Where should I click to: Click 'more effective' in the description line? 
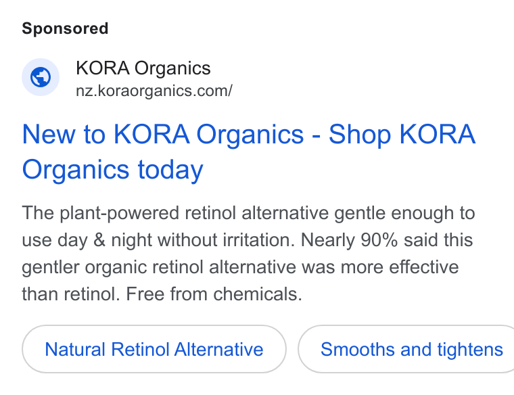click(x=400, y=266)
